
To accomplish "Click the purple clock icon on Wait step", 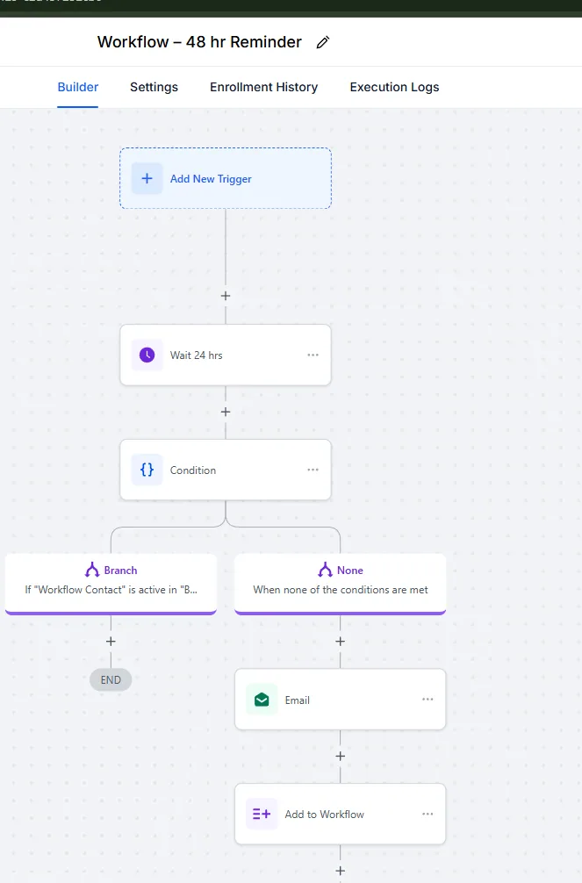I will (147, 355).
